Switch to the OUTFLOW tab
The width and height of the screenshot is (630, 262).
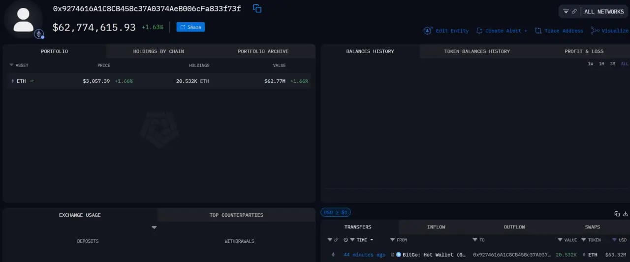pyautogui.click(x=514, y=227)
